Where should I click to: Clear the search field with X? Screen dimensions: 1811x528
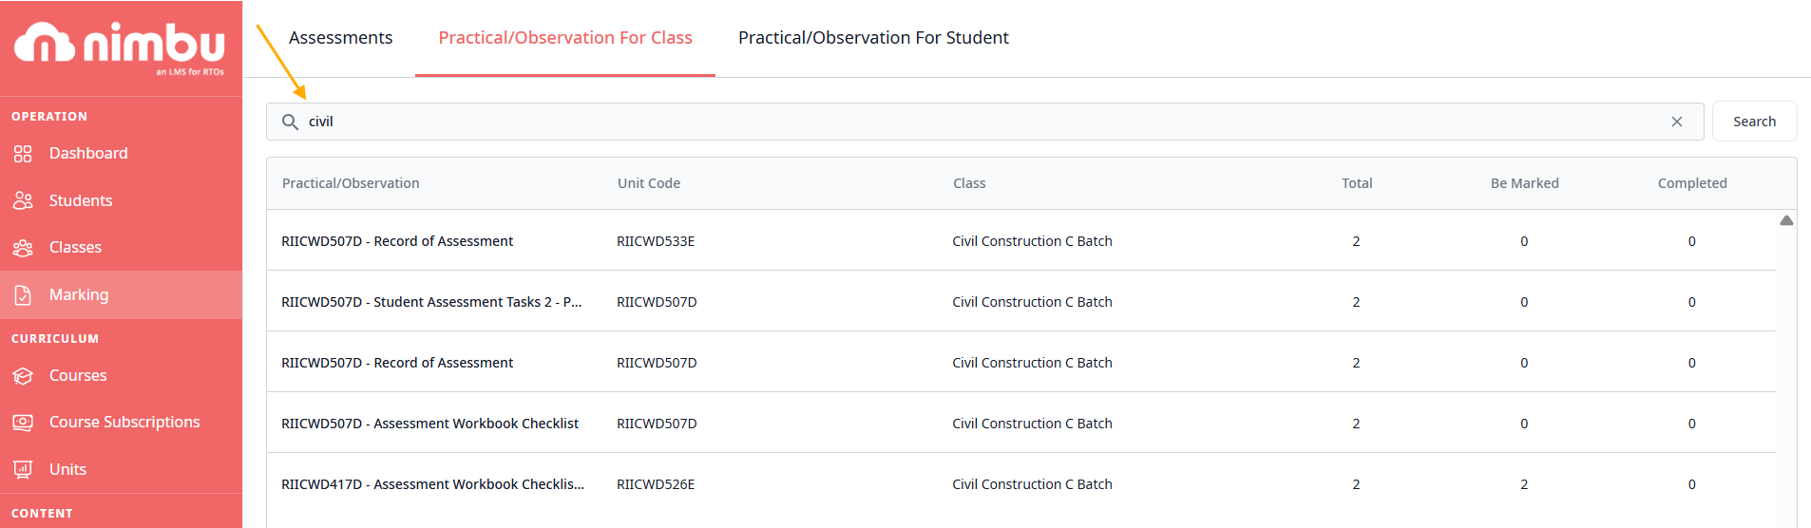pyautogui.click(x=1677, y=122)
